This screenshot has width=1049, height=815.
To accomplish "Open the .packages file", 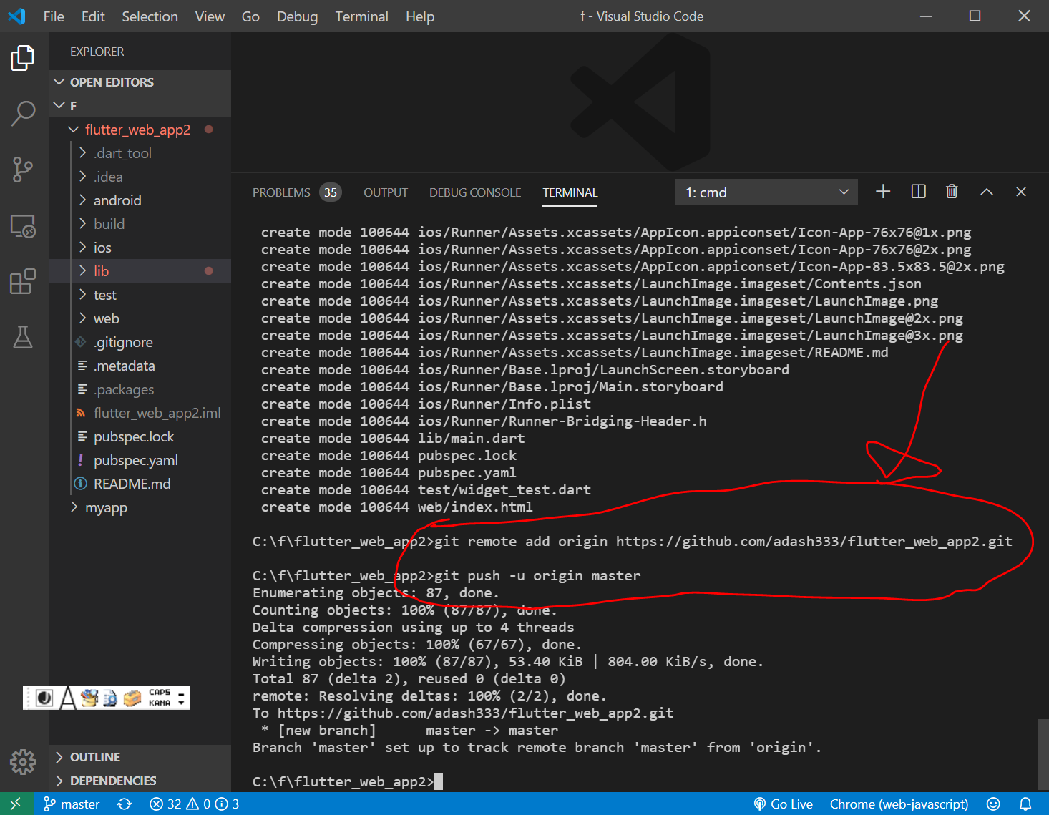I will click(x=140, y=389).
